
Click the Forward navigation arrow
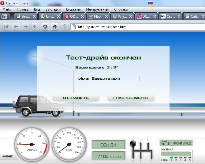click(x=26, y=27)
